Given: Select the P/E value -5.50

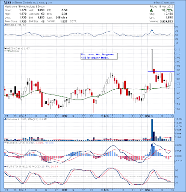Looking at the screenshot, I should [x=64, y=10].
